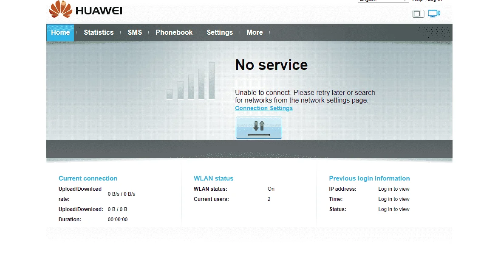Image resolution: width=498 pixels, height=253 pixels.
Task: Click the duration value 00:00:00
Action: tap(118, 219)
